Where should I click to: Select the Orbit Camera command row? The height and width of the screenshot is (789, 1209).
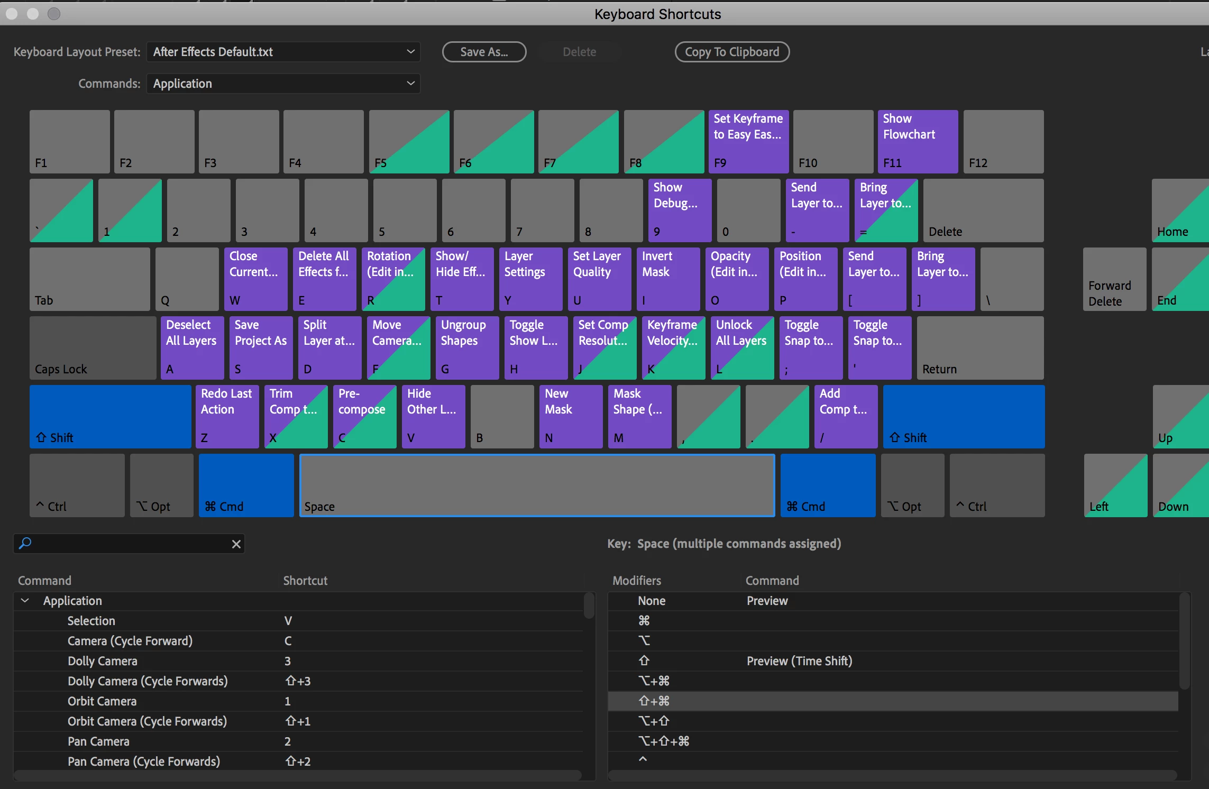(102, 701)
